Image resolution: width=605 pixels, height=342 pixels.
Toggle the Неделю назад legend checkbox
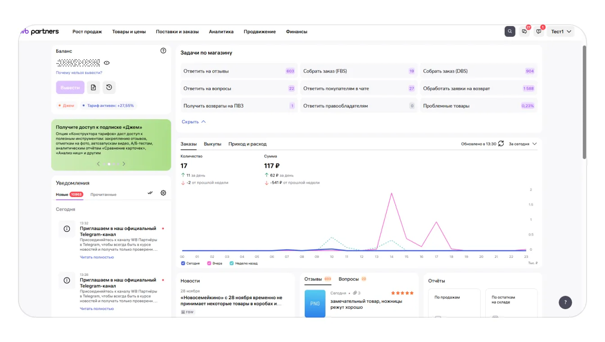[x=232, y=263]
